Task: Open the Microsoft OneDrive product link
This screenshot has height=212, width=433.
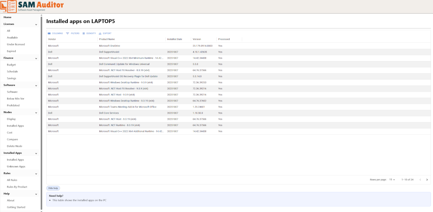Action: click(110, 46)
